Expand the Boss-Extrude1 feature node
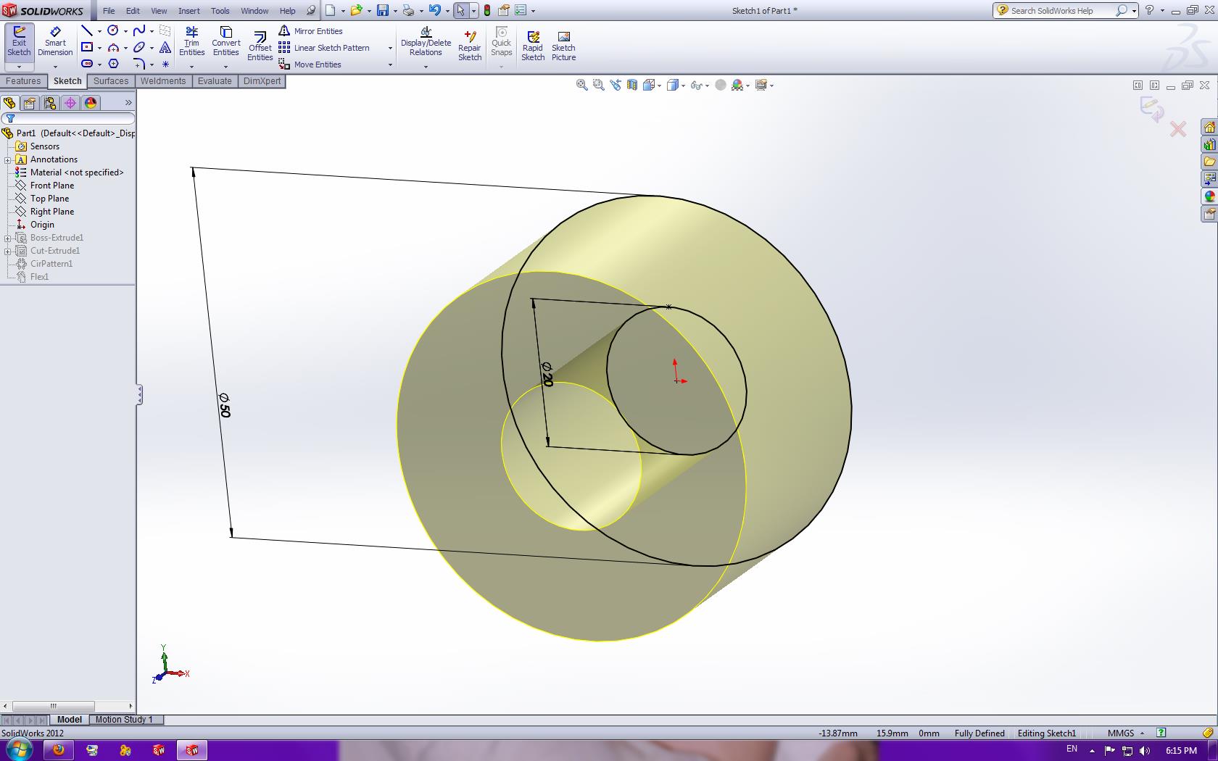The image size is (1218, 761). tap(8, 238)
